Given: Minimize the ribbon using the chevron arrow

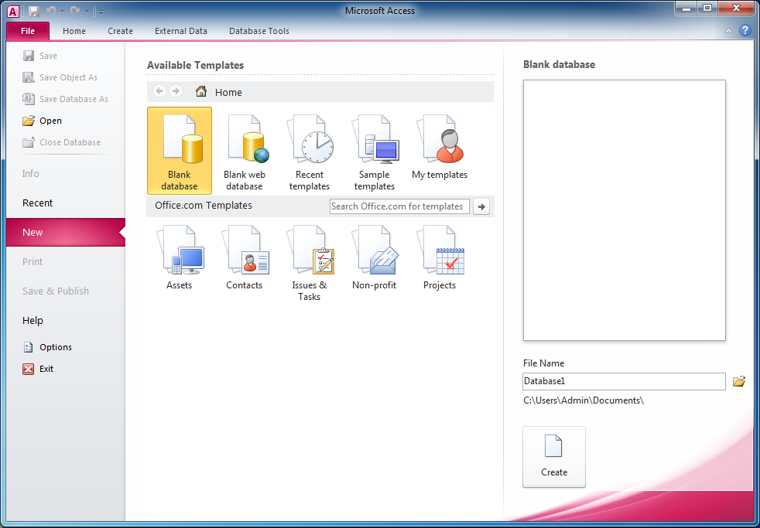Looking at the screenshot, I should coord(728,31).
